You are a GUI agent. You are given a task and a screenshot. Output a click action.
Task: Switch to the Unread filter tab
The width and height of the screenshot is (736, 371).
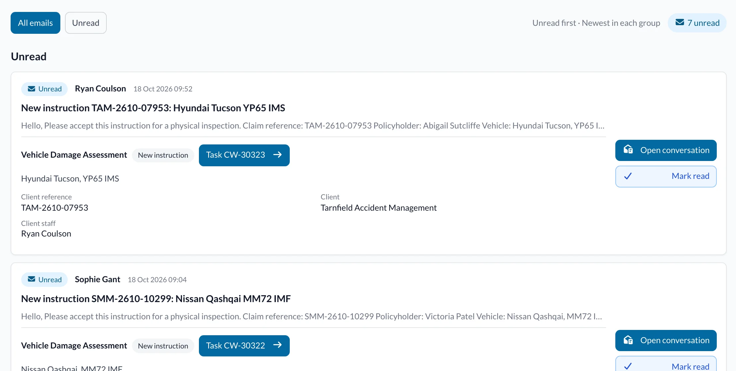[86, 23]
